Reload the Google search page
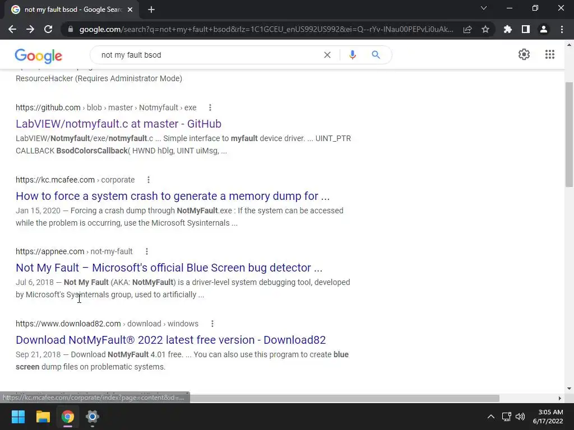 point(48,29)
